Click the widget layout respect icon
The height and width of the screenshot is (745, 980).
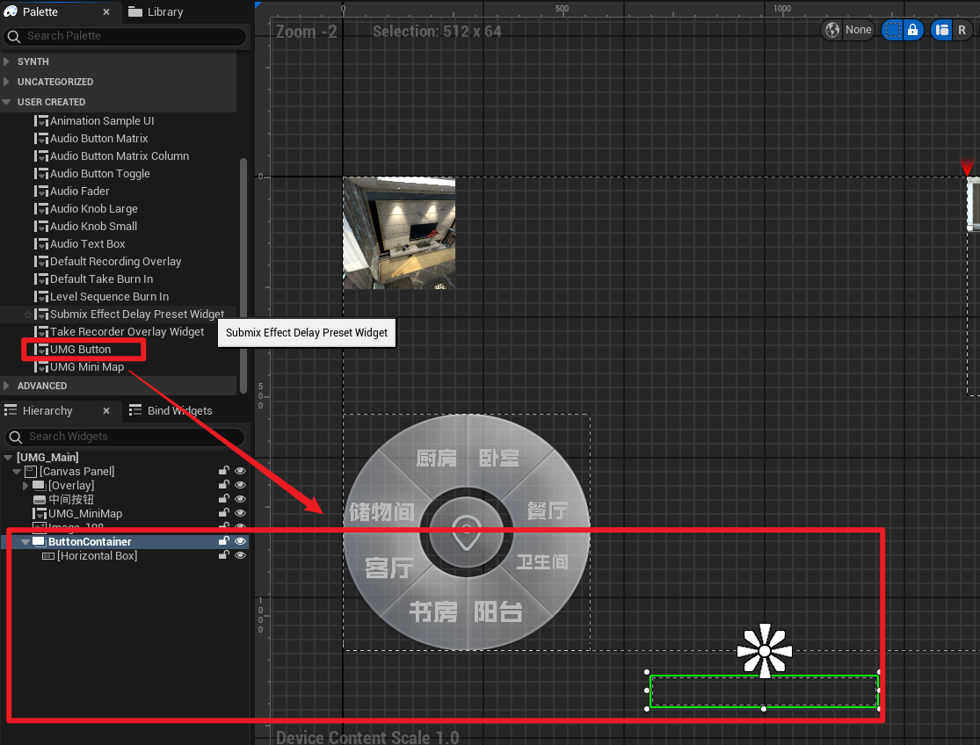coord(942,30)
